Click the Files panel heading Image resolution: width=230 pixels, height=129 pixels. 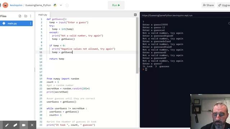click(3, 16)
